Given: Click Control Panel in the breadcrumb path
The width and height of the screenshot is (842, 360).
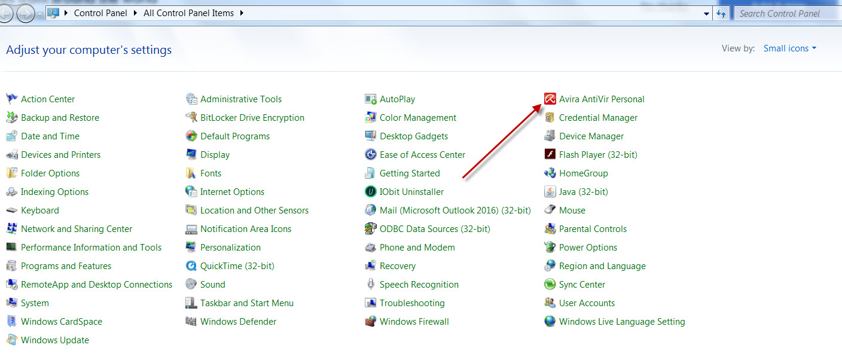Looking at the screenshot, I should coord(100,13).
